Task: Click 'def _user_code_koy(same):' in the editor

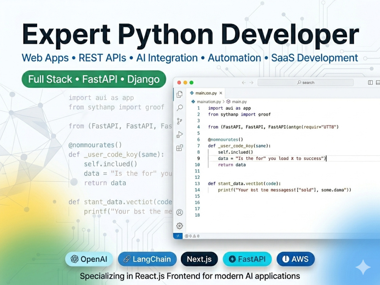Action: point(239,146)
